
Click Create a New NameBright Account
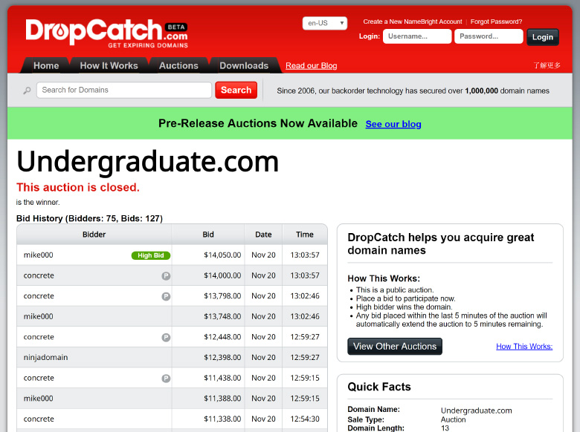[413, 22]
